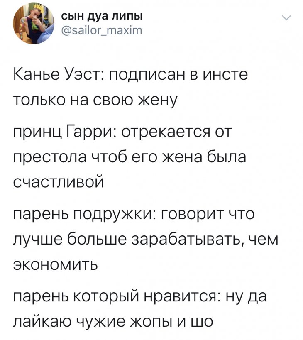Open the tweet options chevron menu
The image size is (303, 340).
click(x=286, y=18)
